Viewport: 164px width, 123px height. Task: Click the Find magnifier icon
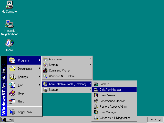(12, 85)
